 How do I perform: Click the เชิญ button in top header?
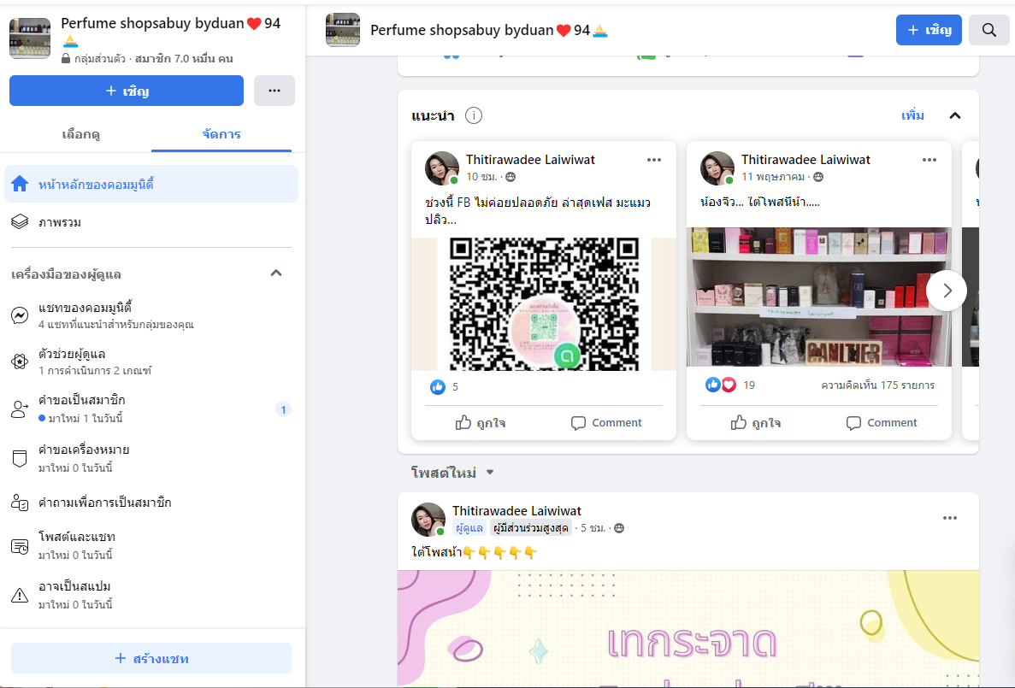(x=929, y=30)
